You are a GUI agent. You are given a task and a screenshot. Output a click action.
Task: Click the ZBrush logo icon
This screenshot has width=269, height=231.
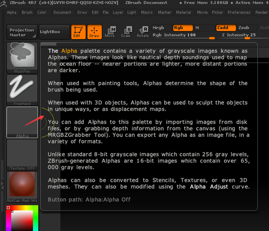[x=3, y=3]
